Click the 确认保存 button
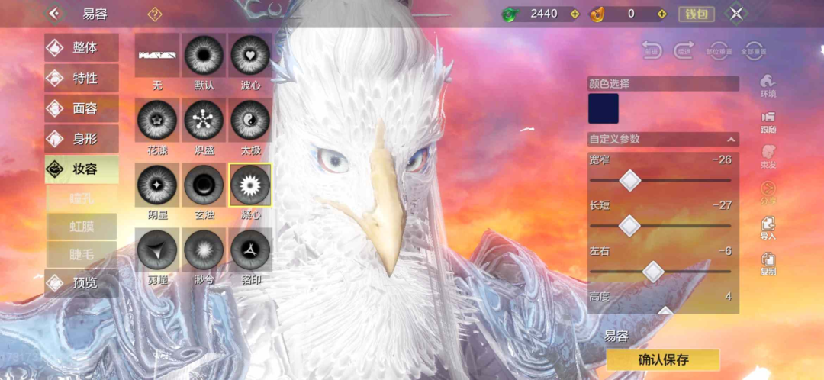 coord(663,360)
